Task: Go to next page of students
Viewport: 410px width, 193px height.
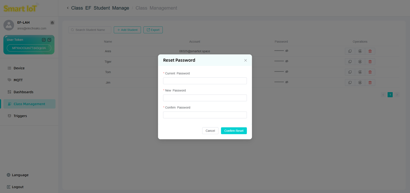Action: click(397, 95)
